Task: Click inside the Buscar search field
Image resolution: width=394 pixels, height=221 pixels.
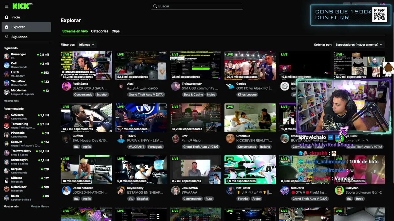Action: point(197,6)
